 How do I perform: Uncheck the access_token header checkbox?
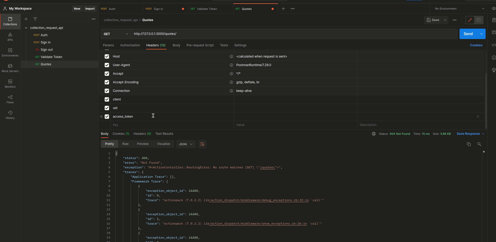pyautogui.click(x=107, y=117)
